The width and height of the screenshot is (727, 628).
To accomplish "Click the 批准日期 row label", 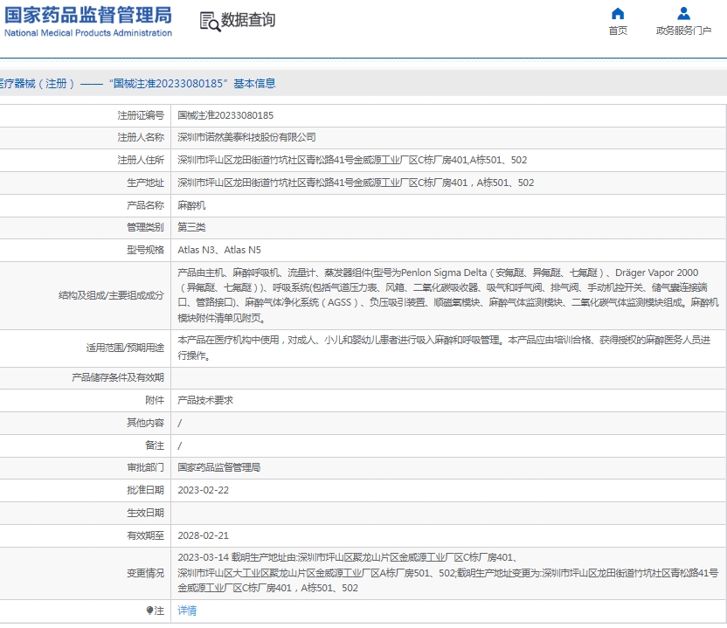I will point(145,490).
